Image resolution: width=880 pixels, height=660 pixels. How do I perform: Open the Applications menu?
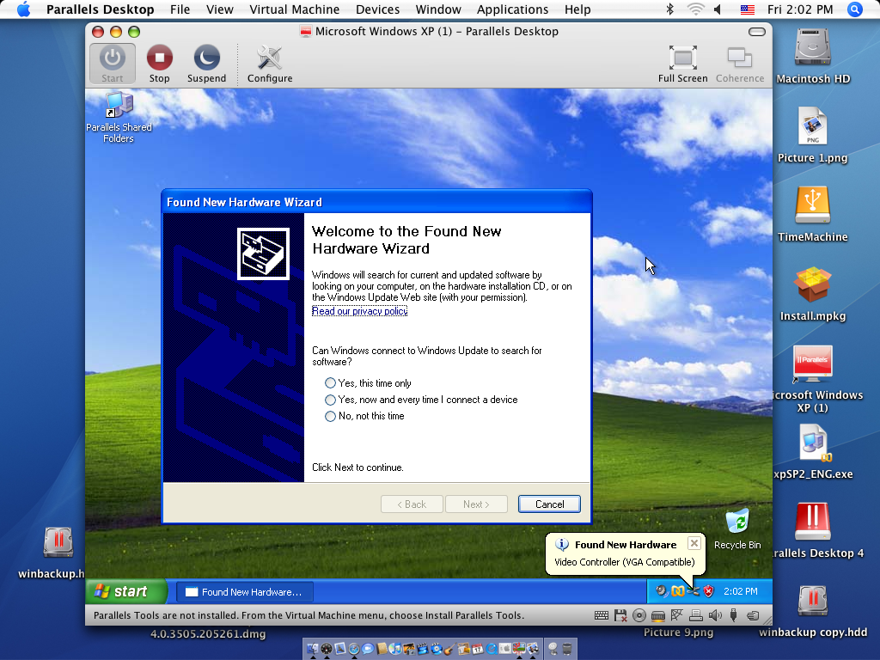click(512, 9)
